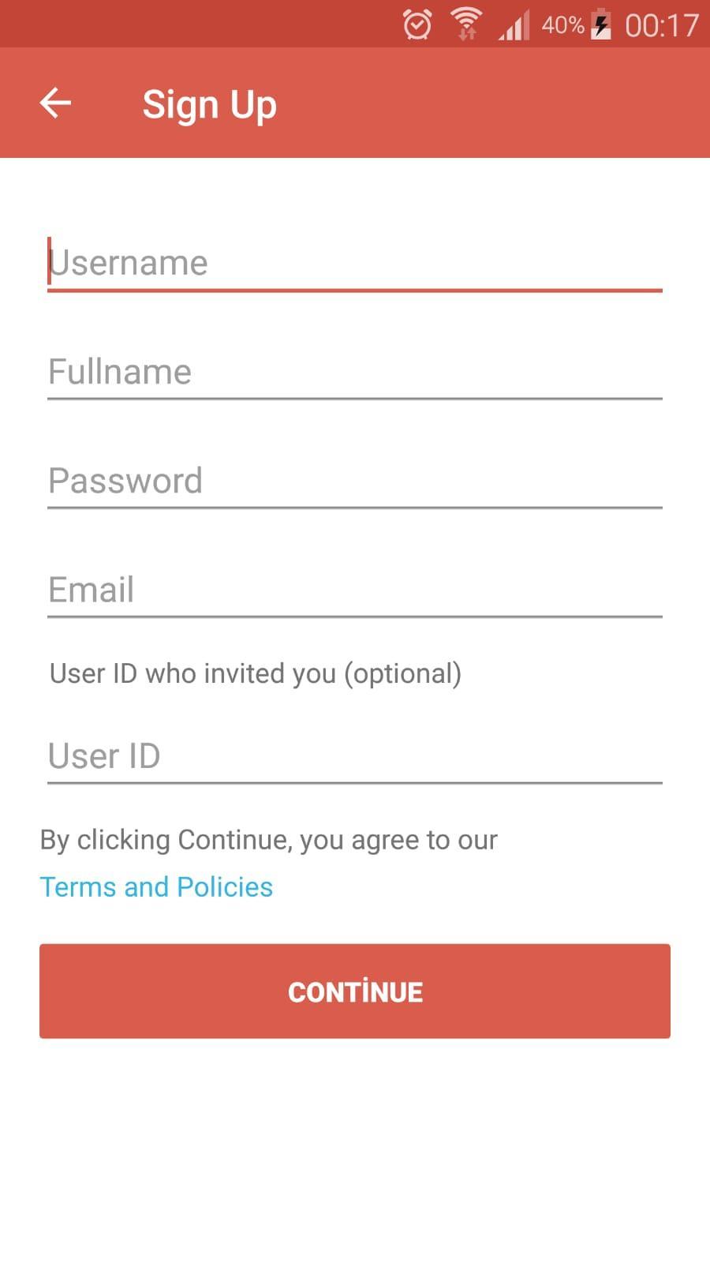Tap the blank red app bar beside Sign Up
Screen dimensions: 710x1263
click(489, 103)
